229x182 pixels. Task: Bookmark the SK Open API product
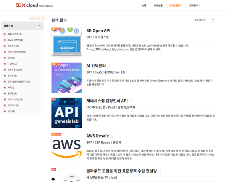click(113, 31)
